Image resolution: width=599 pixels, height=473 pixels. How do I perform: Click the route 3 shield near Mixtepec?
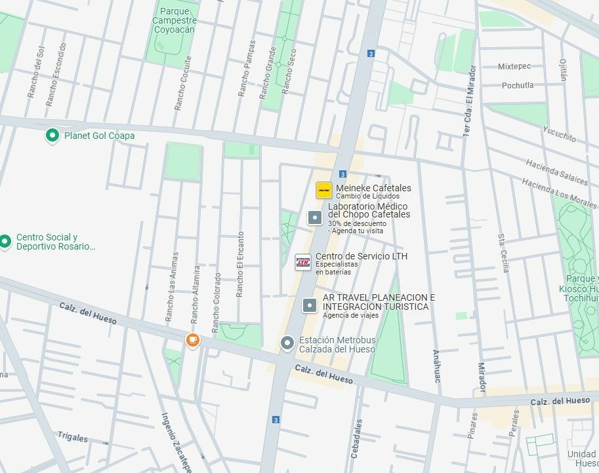point(371,54)
